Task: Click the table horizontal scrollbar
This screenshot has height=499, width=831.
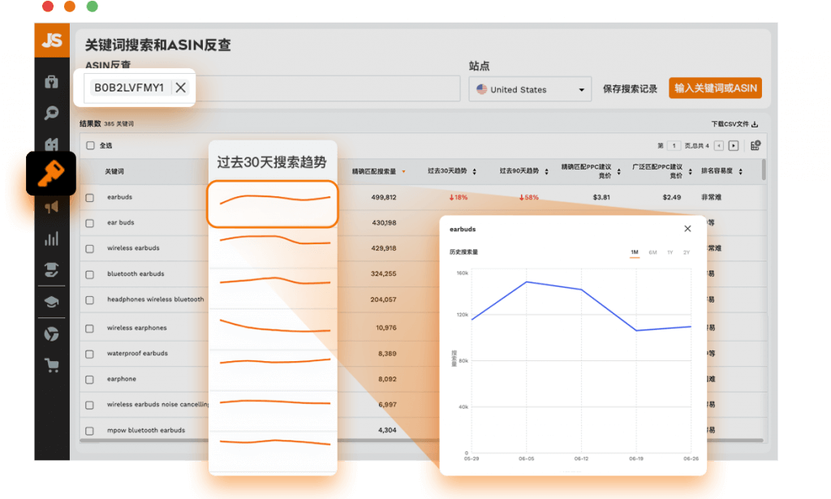Action: [x=421, y=441]
